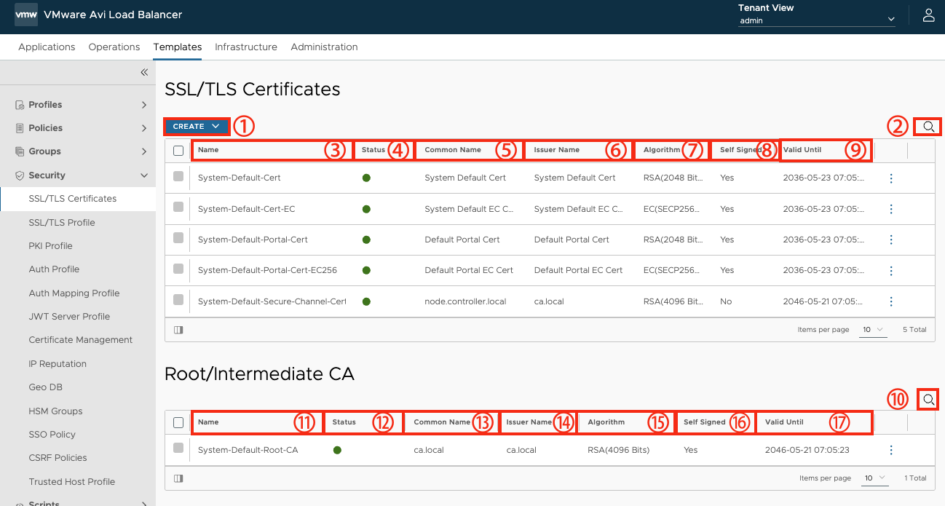Click the Policies sidebar icon
This screenshot has height=506, width=945.
(x=20, y=128)
